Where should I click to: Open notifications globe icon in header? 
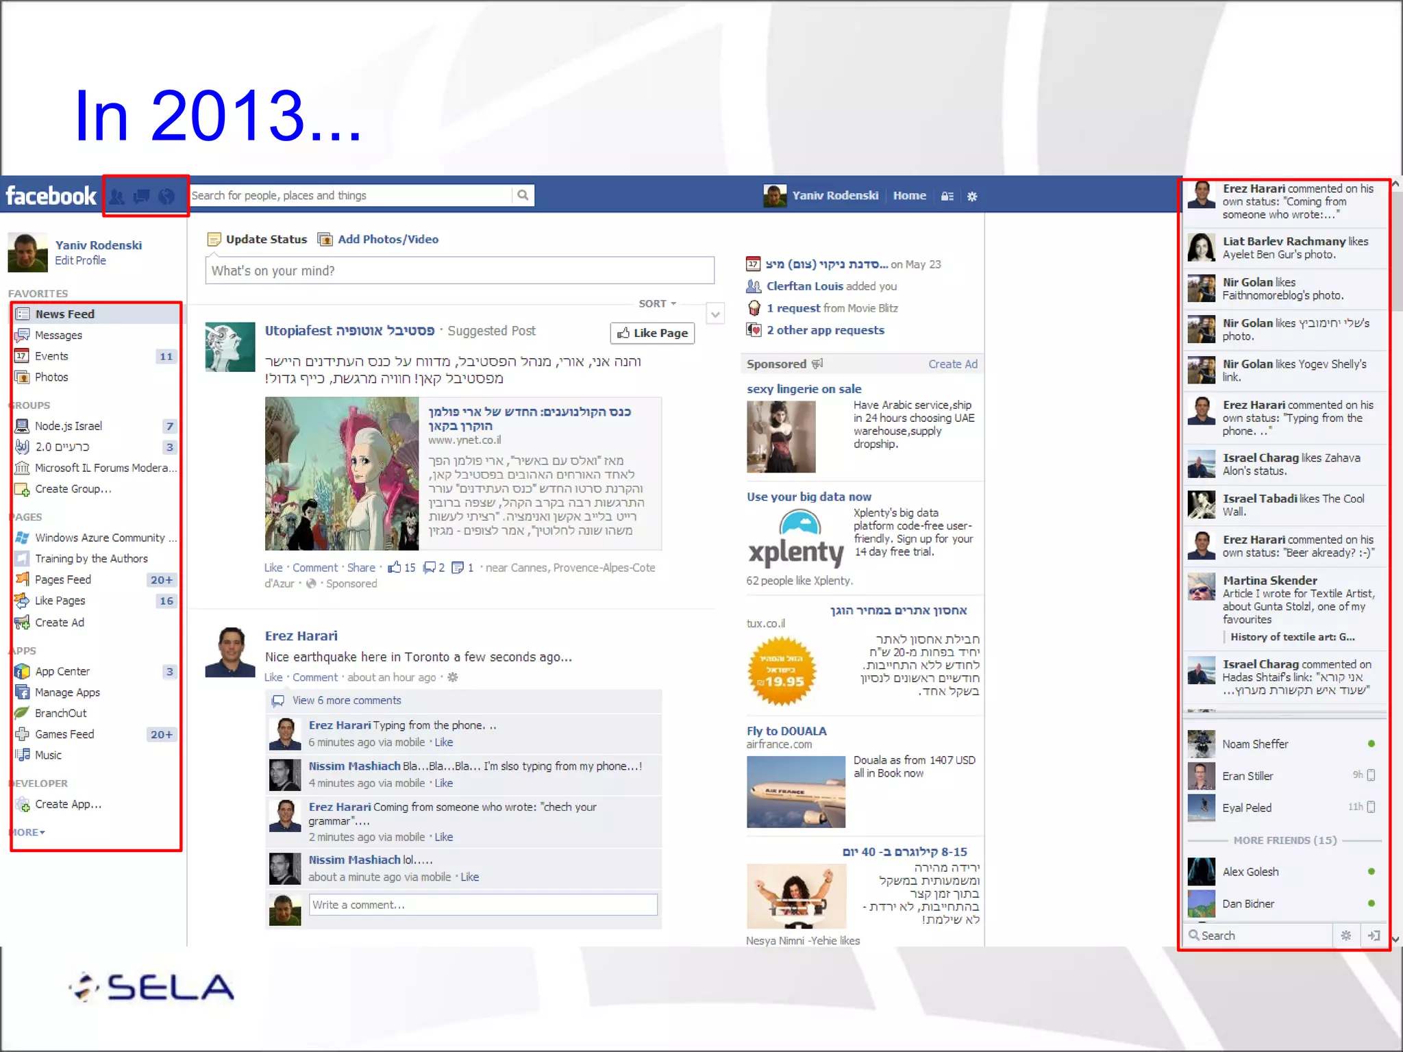point(166,197)
